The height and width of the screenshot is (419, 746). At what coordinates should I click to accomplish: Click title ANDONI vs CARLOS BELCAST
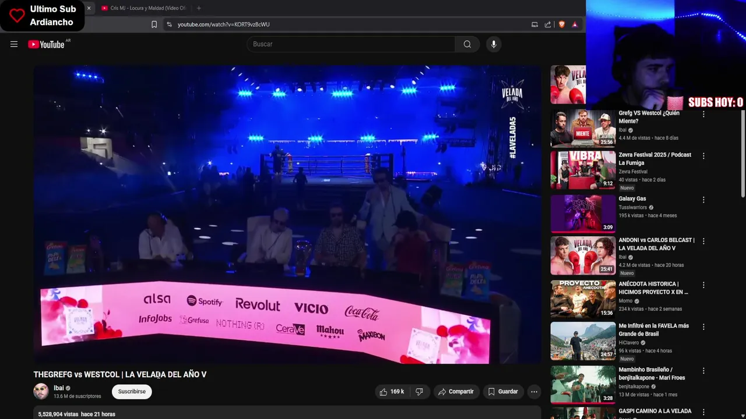[x=657, y=244]
